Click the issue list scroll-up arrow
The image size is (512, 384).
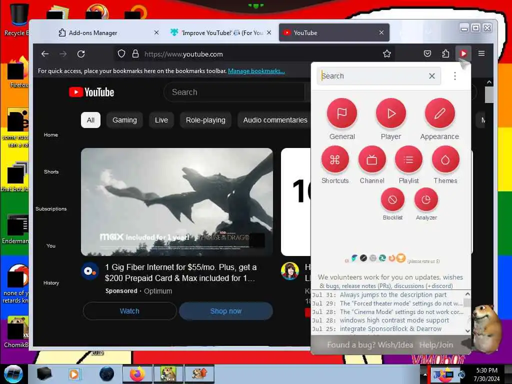tap(467, 294)
